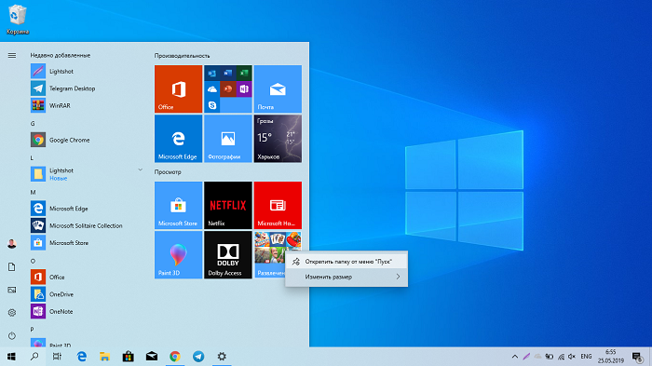The height and width of the screenshot is (366, 652).
Task: Click the Недавно добавленные header
Action: 61,55
